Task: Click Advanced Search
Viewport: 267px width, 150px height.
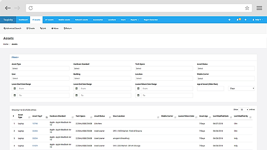Action: 13,29
